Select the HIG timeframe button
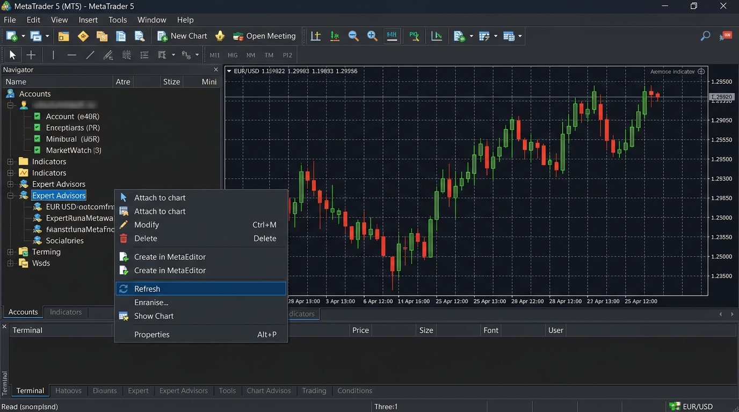This screenshot has width=739, height=412. (233, 55)
